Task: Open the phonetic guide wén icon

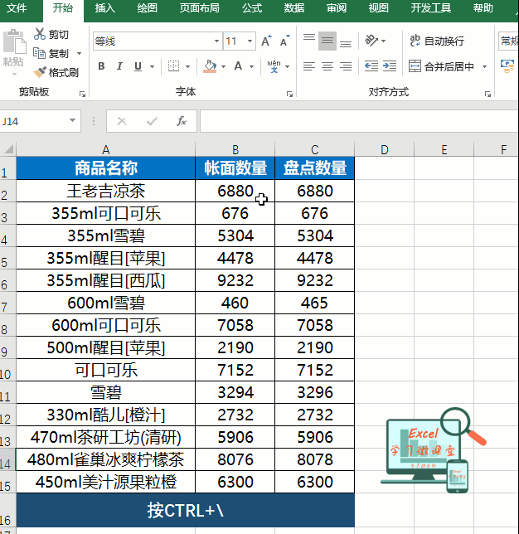Action: 274,66
